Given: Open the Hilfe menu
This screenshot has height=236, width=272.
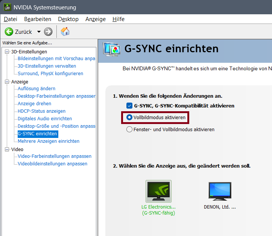Looking at the screenshot, I should (119, 19).
